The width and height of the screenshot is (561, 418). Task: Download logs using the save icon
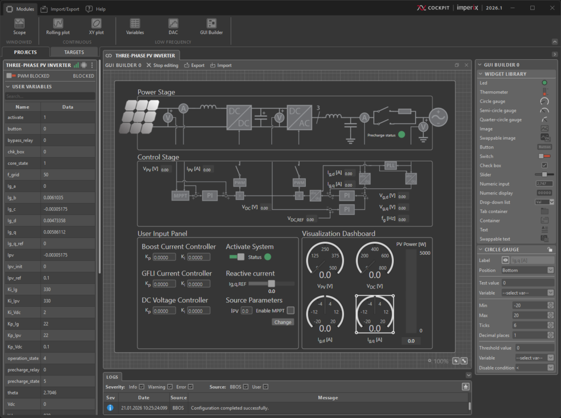tap(466, 387)
